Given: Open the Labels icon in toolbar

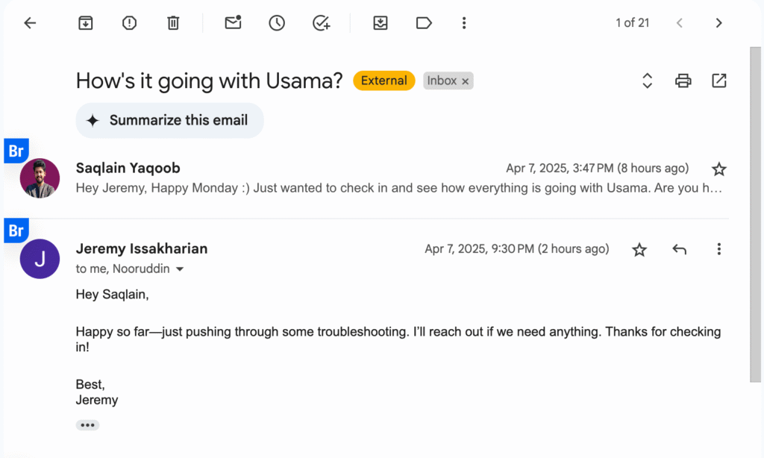Looking at the screenshot, I should [x=424, y=23].
